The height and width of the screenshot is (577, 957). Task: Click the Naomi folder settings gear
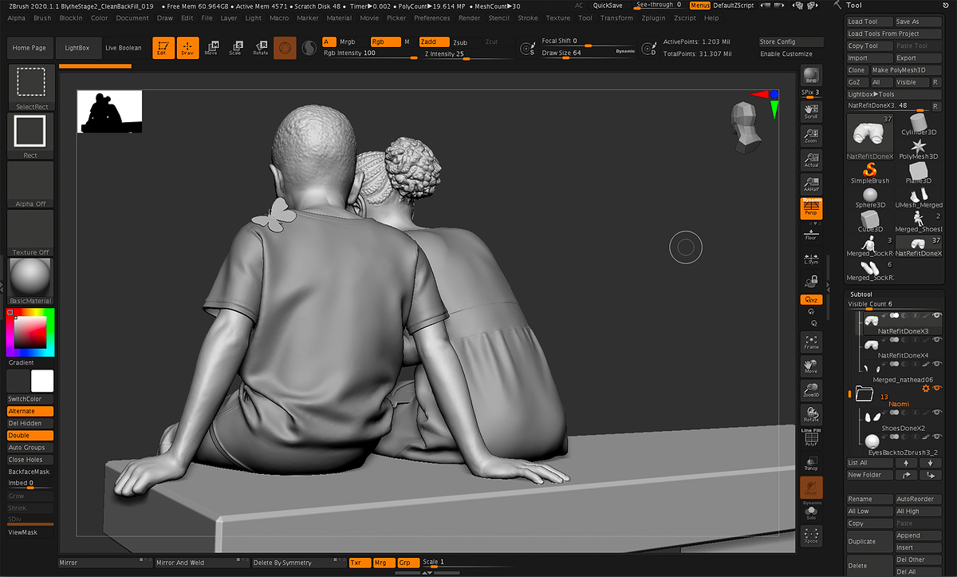click(x=926, y=389)
